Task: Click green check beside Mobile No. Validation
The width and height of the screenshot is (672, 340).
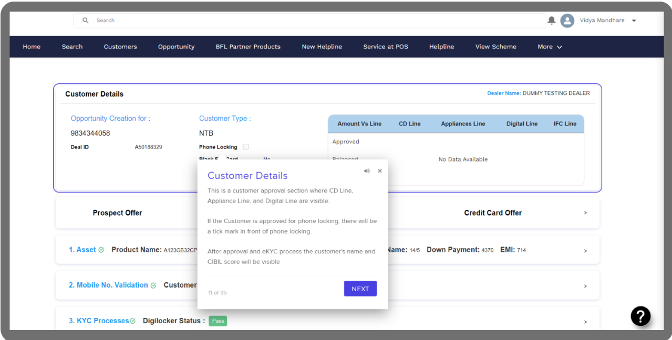Action: (153, 285)
